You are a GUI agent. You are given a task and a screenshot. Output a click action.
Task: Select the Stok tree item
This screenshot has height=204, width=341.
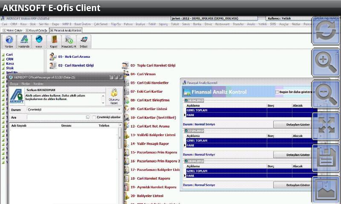(10, 68)
